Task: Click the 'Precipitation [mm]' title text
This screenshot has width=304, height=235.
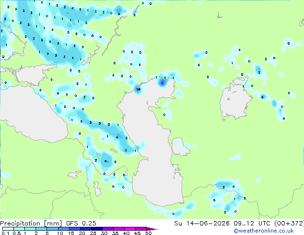Action: pos(31,223)
